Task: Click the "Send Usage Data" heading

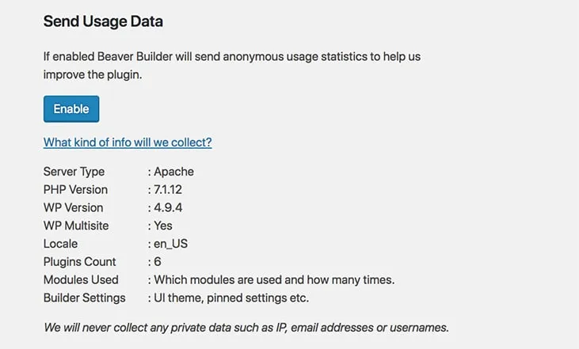Action: 103,22
